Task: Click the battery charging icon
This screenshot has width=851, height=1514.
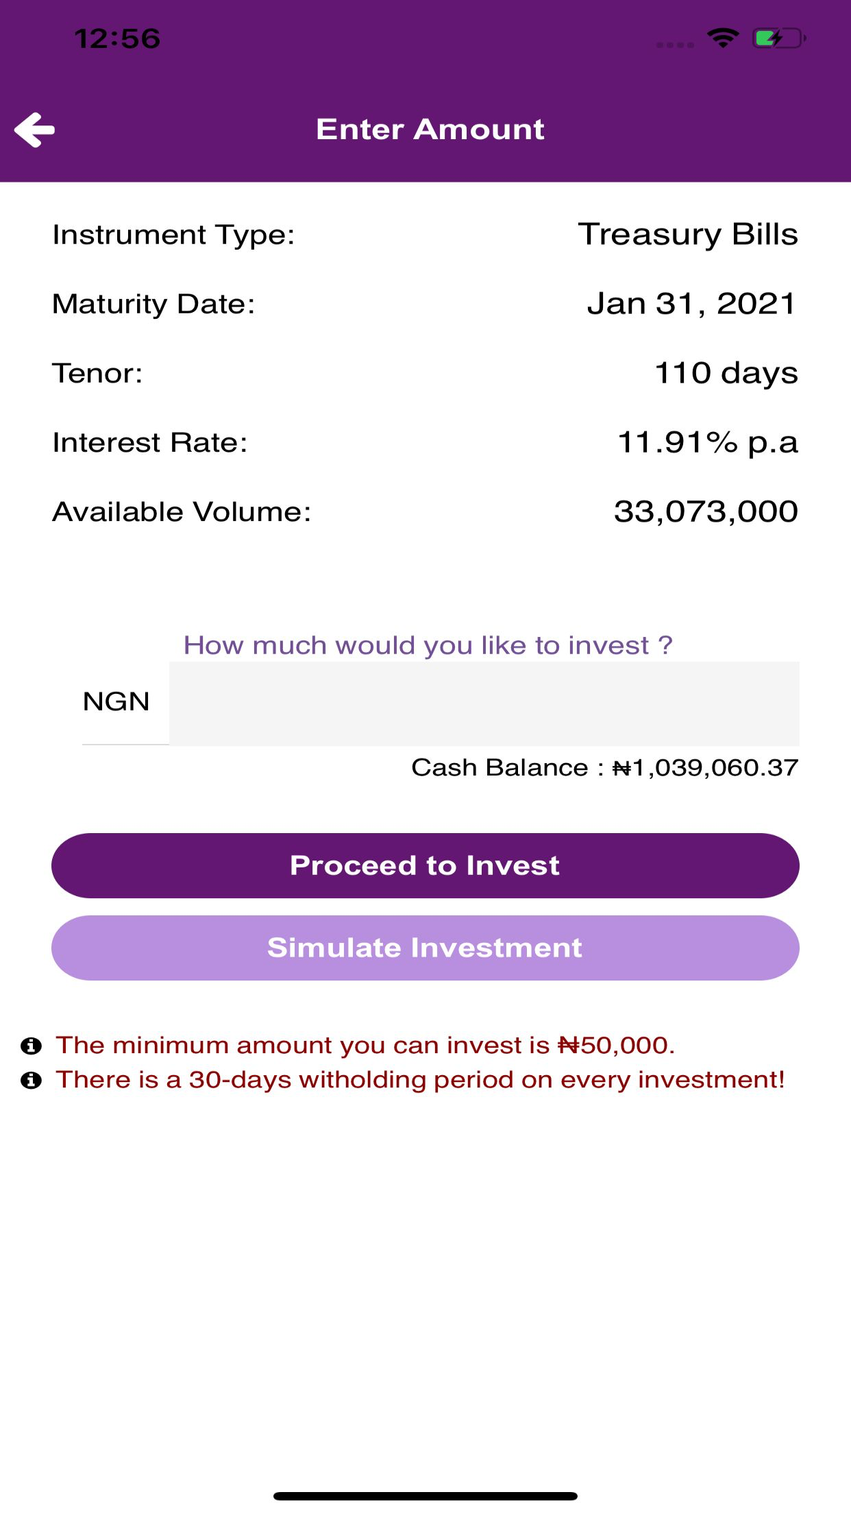Action: coord(778,38)
